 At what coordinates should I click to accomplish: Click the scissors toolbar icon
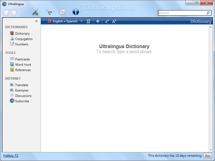click(49, 12)
